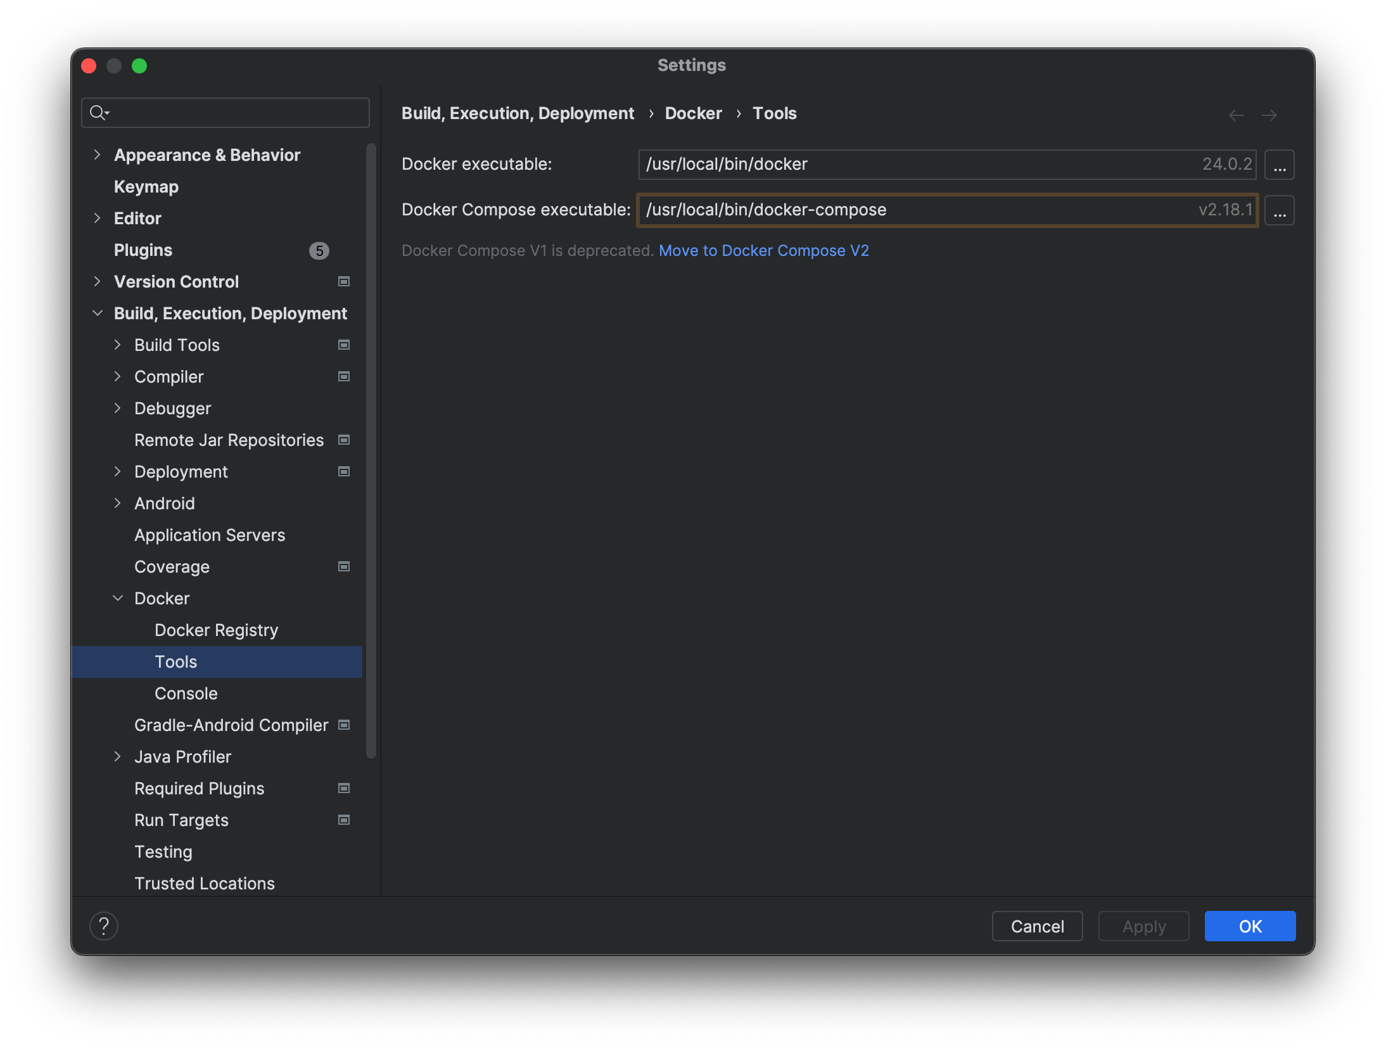The image size is (1386, 1049).
Task: Click the Cancel button
Action: click(x=1037, y=926)
